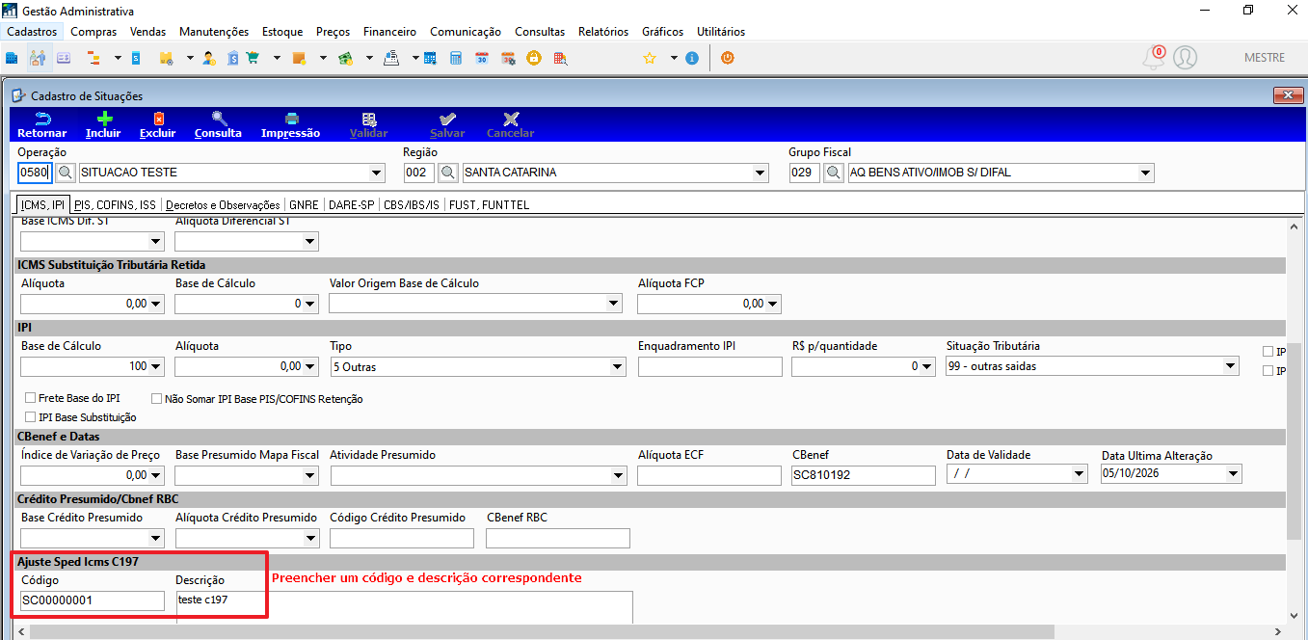Image resolution: width=1308 pixels, height=640 pixels.
Task: Click the Enquadramento IPI input field
Action: pyautogui.click(x=709, y=366)
